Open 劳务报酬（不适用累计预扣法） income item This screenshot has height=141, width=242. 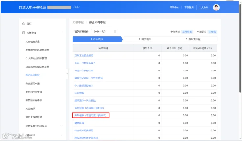90,115
